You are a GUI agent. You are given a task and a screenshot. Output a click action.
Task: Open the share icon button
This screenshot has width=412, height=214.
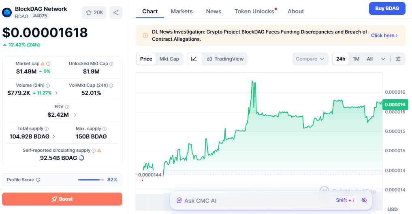116,13
